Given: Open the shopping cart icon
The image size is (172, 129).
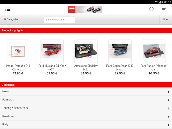Looking at the screenshot, I should tap(164, 9).
